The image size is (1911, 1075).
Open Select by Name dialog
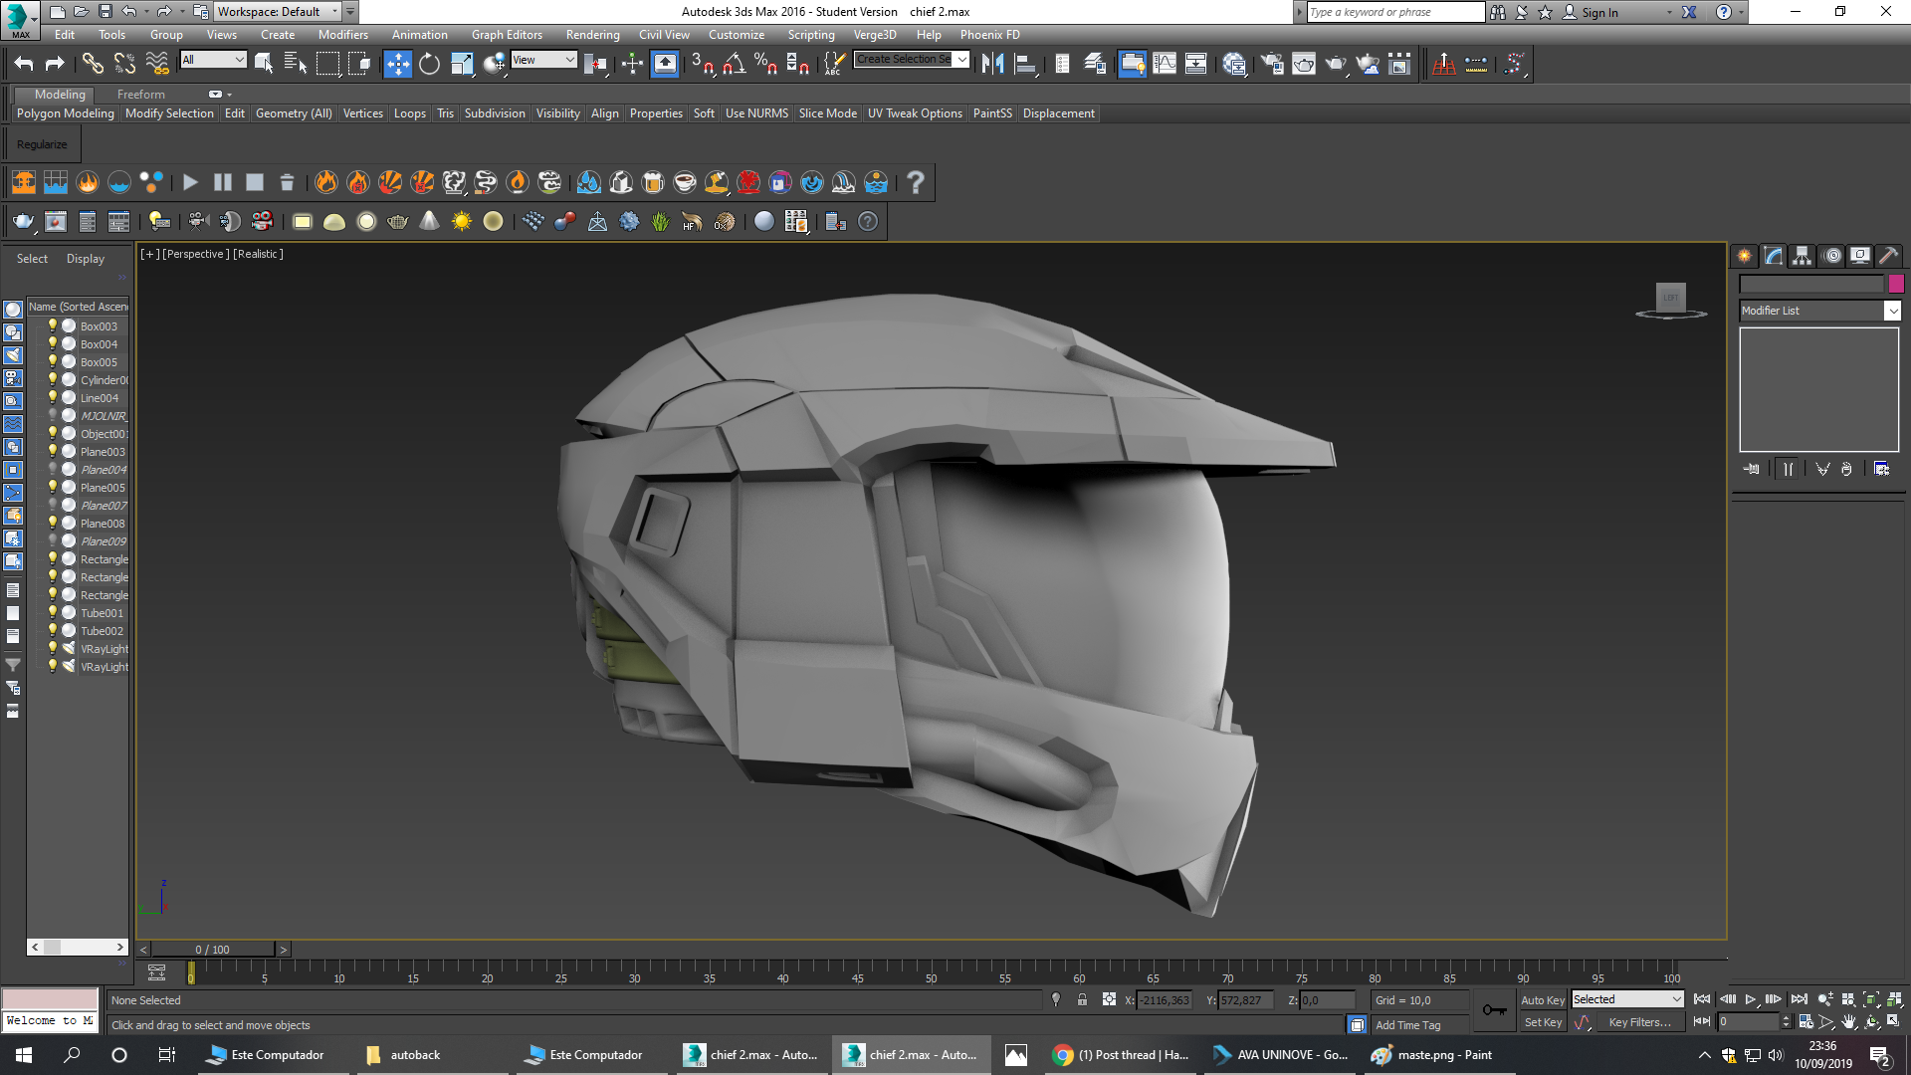pos(296,64)
